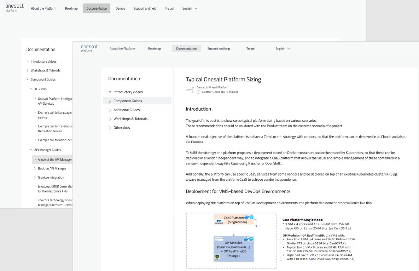The width and height of the screenshot is (419, 271).
Task: Expand Workshops & Tutorials chevron in back sidebar
Action: pos(28,70)
